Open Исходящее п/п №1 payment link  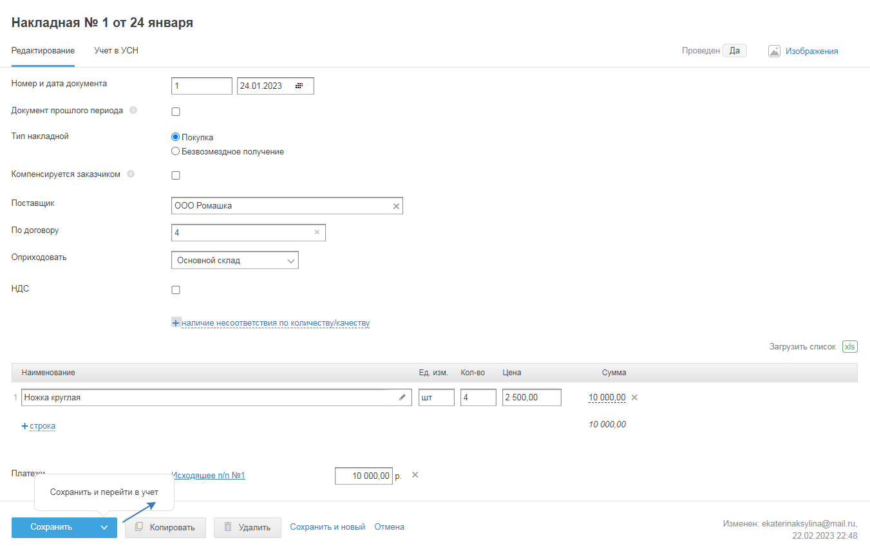click(208, 476)
